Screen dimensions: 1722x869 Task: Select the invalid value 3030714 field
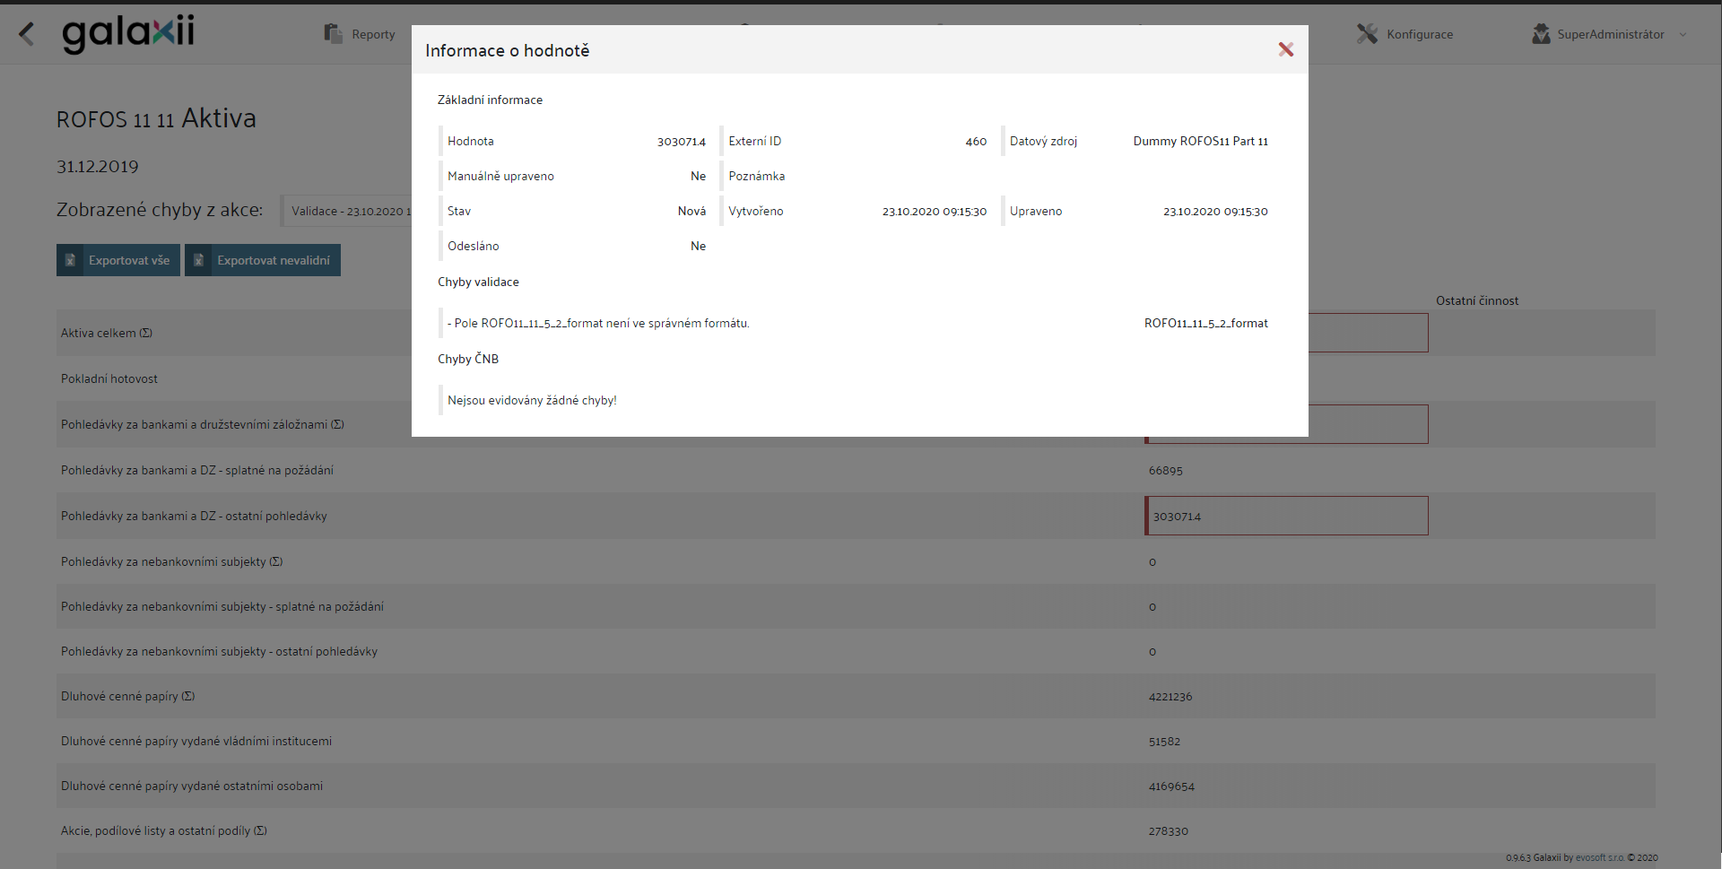[1286, 516]
